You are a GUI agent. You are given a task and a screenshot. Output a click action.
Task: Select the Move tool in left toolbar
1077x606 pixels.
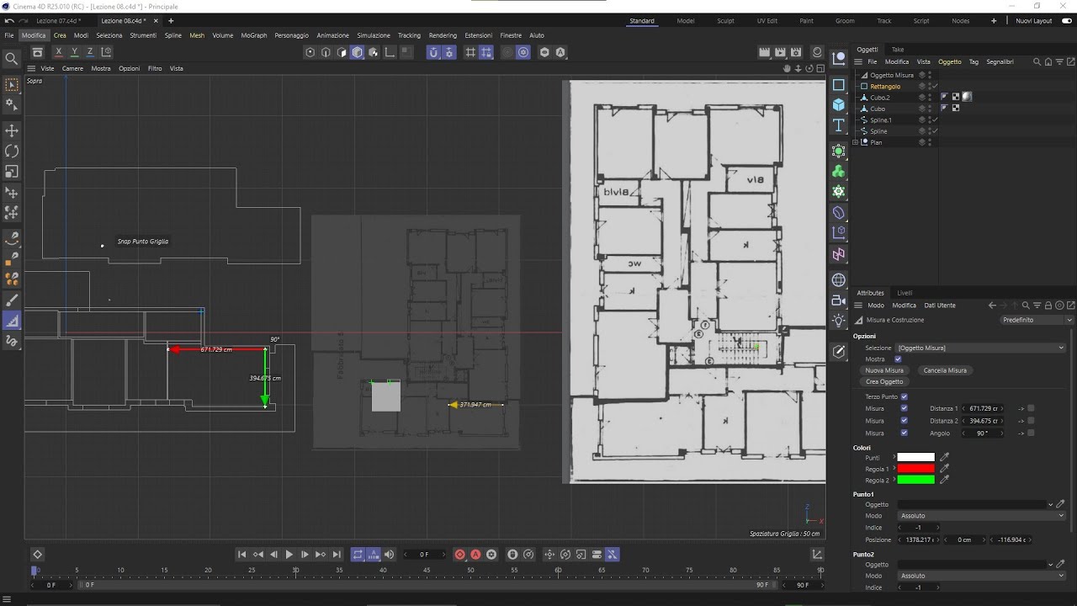(x=12, y=130)
